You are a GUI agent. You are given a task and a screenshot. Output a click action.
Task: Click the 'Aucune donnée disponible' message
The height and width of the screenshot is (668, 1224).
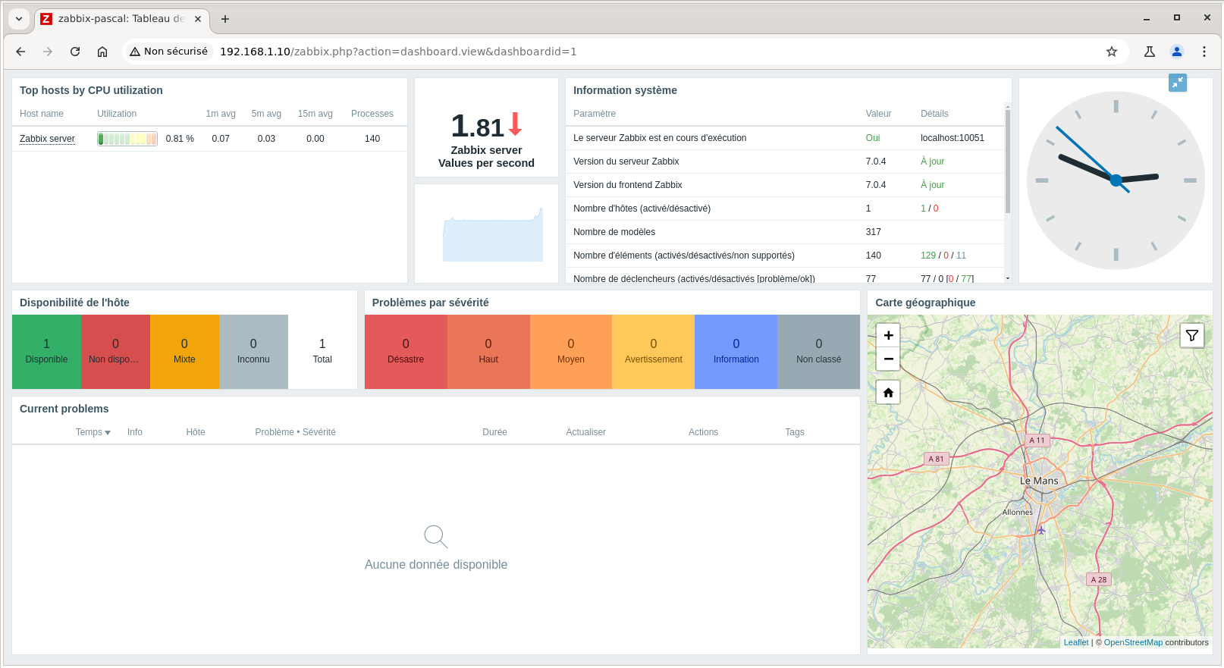[436, 564]
